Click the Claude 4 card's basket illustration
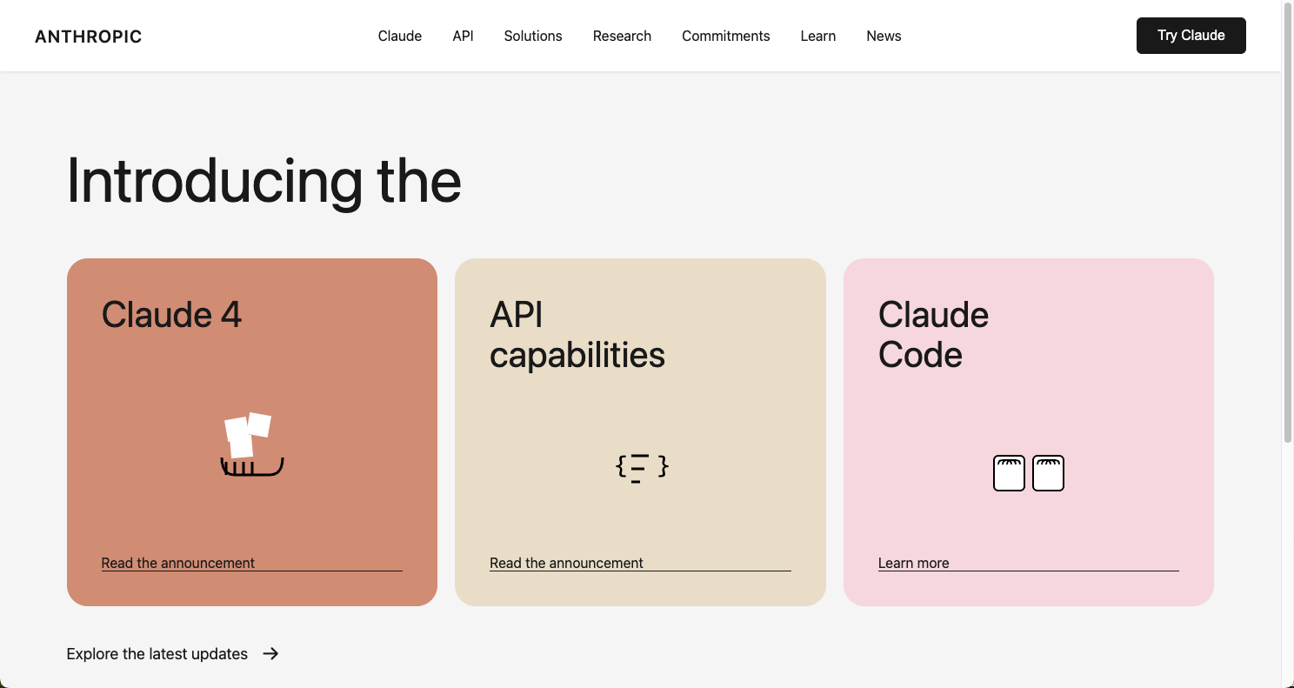 click(x=252, y=444)
